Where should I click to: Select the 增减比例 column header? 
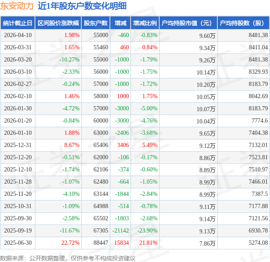pyautogui.click(x=144, y=23)
